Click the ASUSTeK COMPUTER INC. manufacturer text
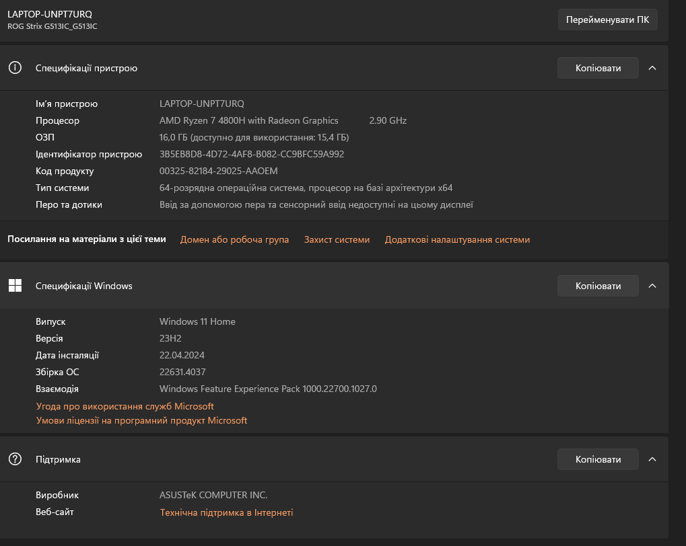This screenshot has height=546, width=686. [x=213, y=495]
